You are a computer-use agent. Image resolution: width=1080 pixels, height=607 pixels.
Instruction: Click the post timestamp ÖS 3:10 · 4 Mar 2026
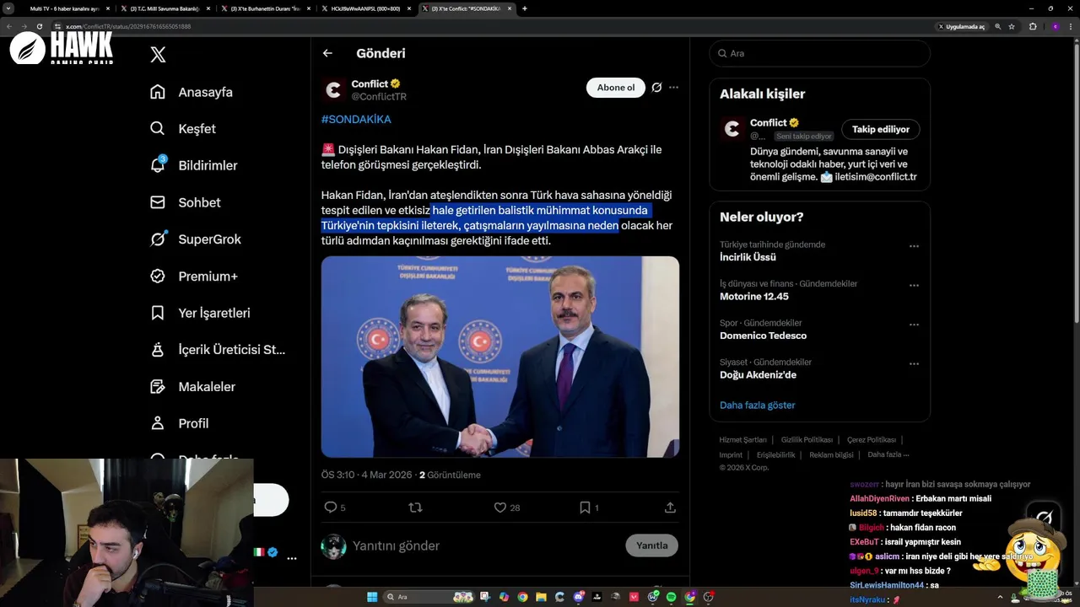[x=366, y=475]
